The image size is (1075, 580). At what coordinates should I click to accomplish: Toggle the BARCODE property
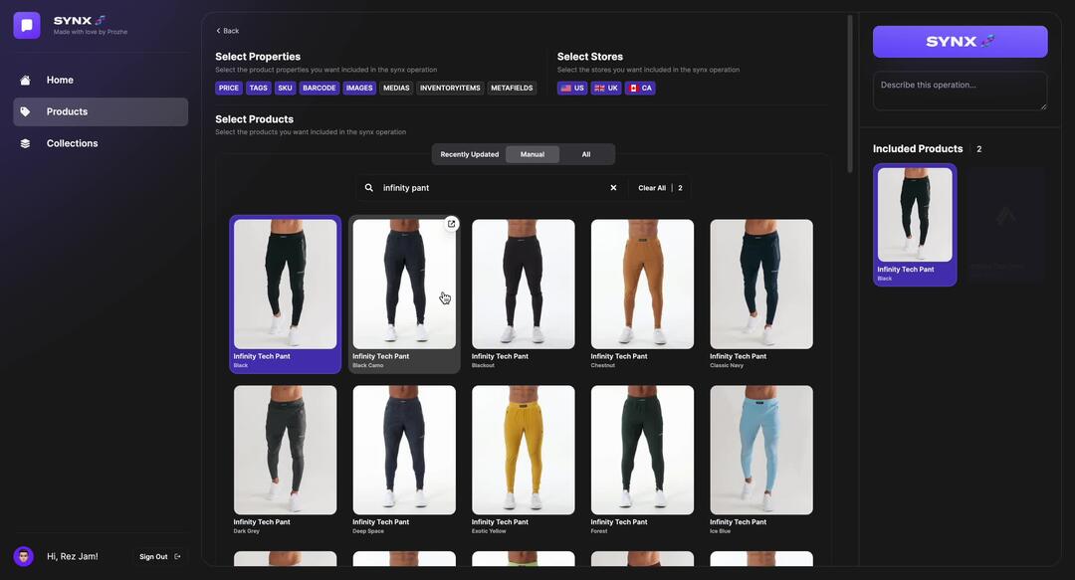point(320,88)
